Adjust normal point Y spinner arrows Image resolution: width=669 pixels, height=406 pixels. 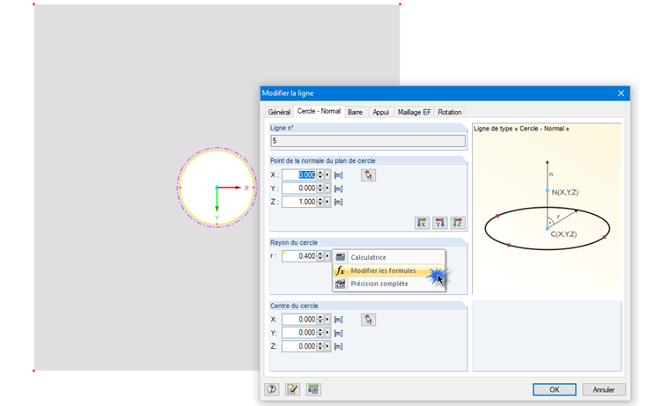pos(320,188)
